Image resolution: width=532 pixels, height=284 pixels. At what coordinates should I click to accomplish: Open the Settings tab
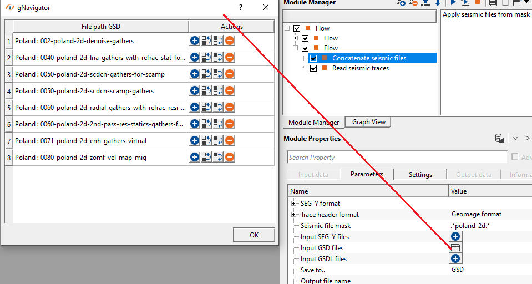coord(420,174)
